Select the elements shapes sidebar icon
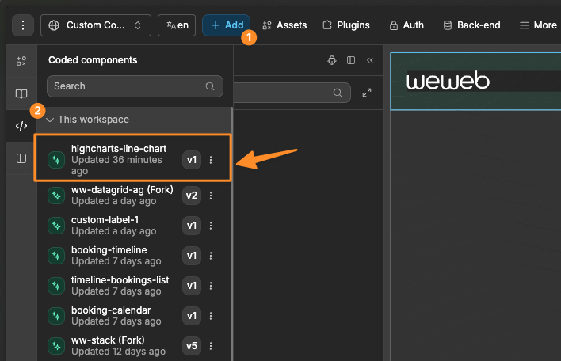561x361 pixels. point(21,61)
